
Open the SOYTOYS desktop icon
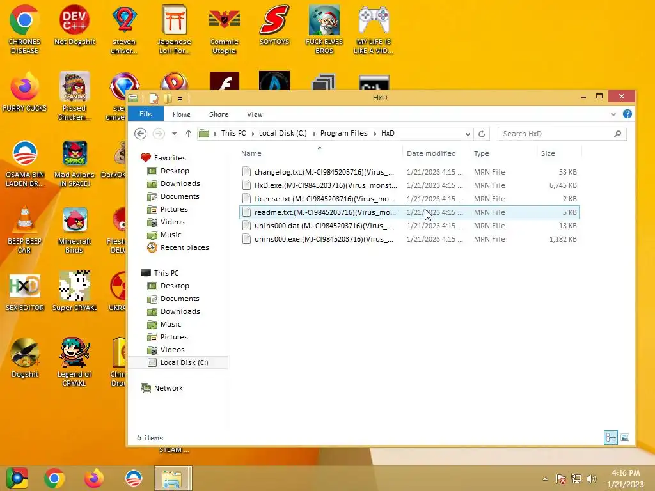[x=274, y=25]
